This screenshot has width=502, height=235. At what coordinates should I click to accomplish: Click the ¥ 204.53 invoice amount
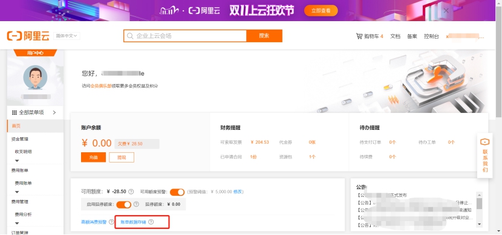click(x=259, y=143)
